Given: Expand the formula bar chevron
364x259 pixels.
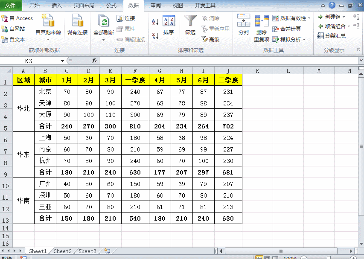Looking at the screenshot, I should click(361, 60).
